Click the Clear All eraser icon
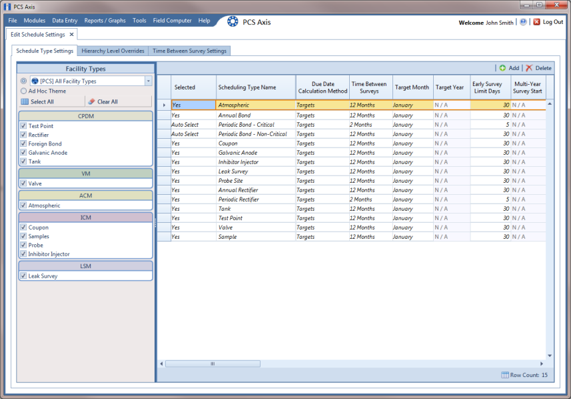Viewport: 571px width, 399px height. (x=91, y=102)
